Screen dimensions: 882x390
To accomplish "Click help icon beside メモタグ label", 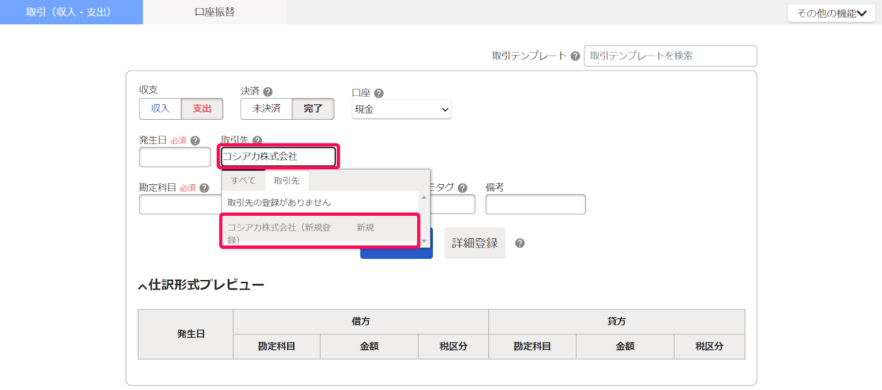I will [462, 188].
